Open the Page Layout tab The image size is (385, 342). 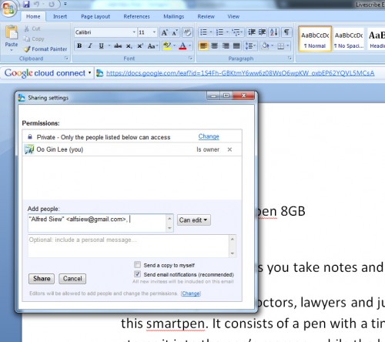[95, 16]
